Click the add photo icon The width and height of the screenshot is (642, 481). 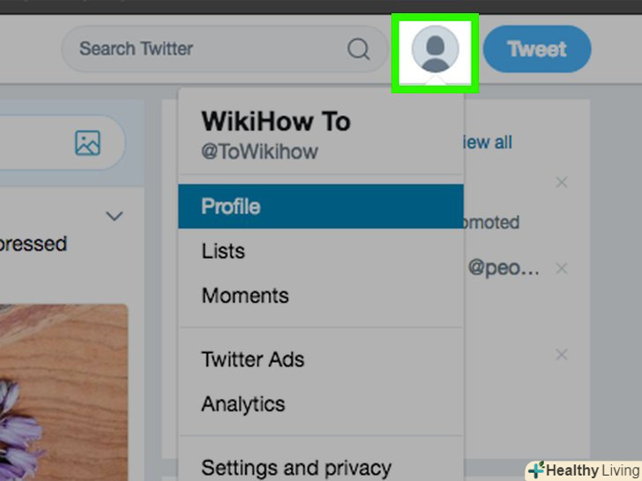(x=87, y=143)
